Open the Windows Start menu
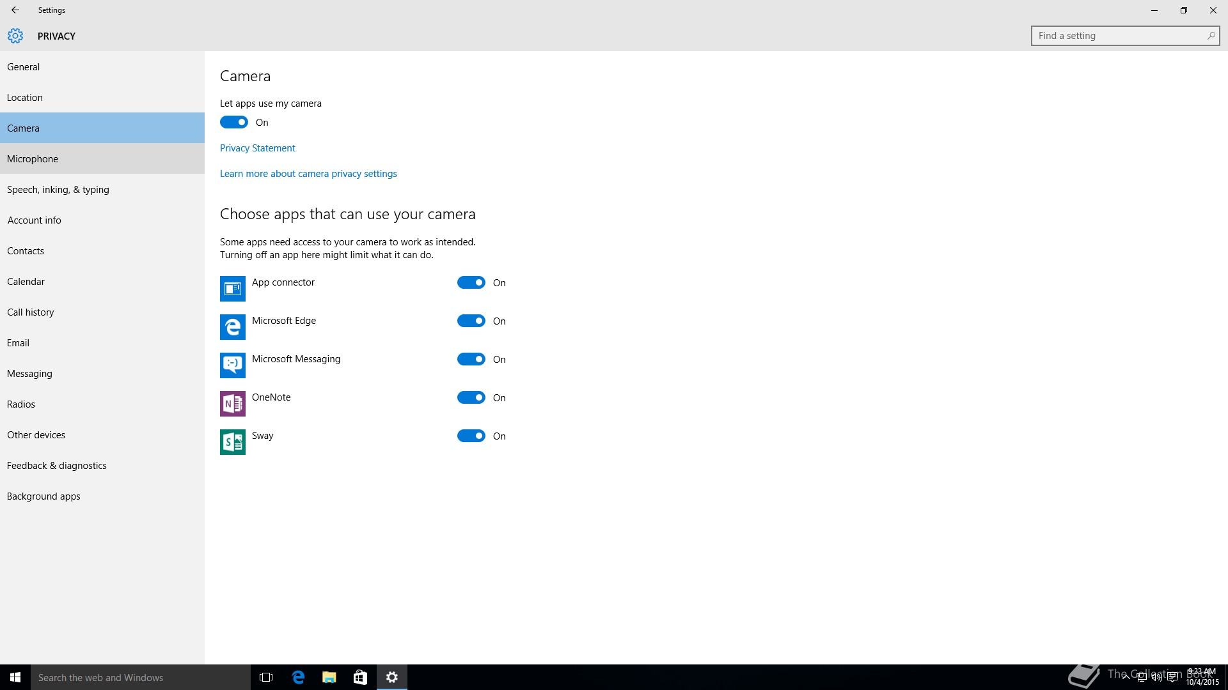This screenshot has width=1228, height=690. click(x=15, y=677)
